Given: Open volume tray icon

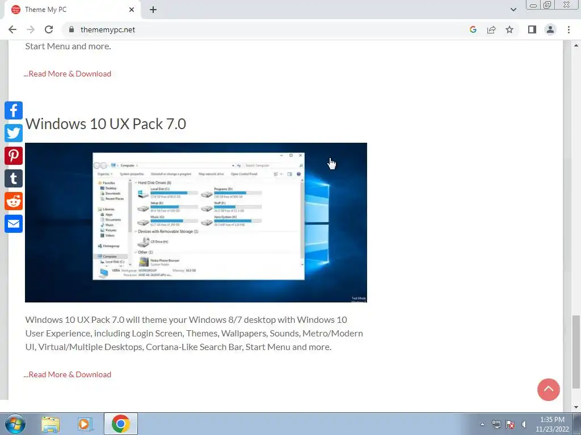Looking at the screenshot, I should 524,424.
